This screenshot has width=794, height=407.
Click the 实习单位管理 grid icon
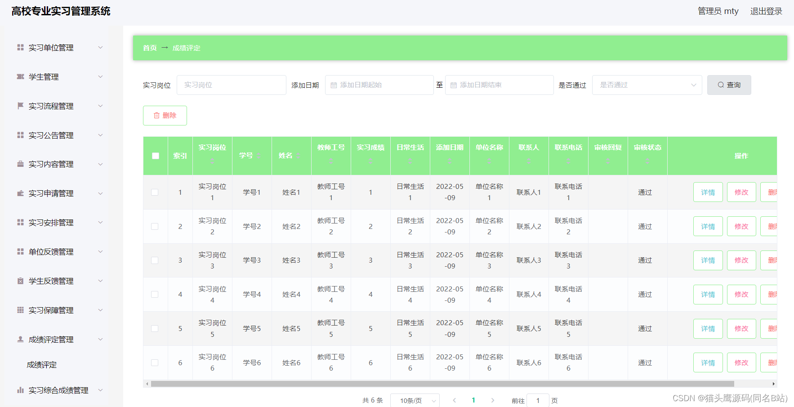[20, 47]
